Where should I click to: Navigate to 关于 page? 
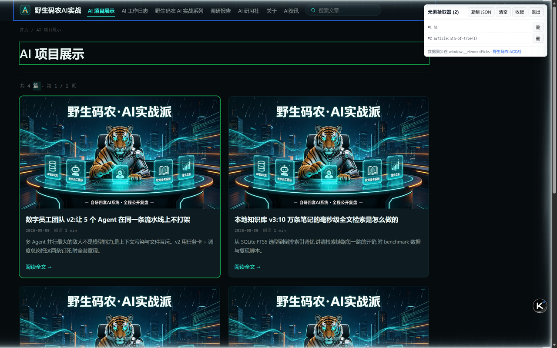pos(272,11)
